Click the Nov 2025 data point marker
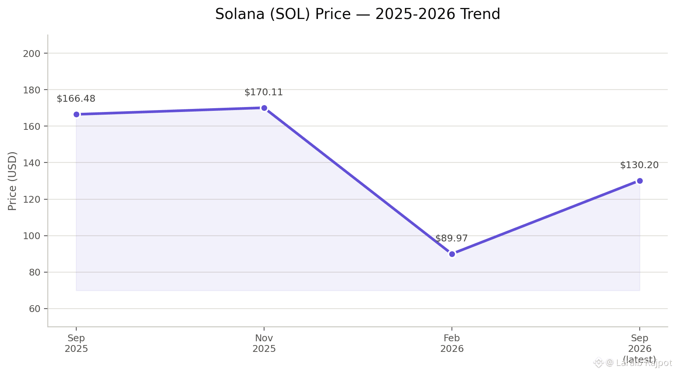The image size is (675, 372). tap(264, 108)
